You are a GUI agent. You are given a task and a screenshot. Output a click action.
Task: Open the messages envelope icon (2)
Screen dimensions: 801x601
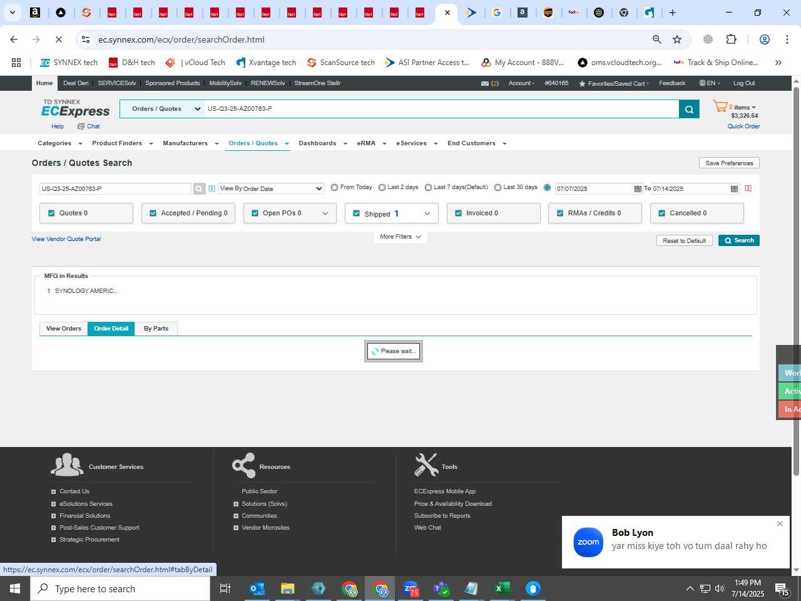[484, 83]
